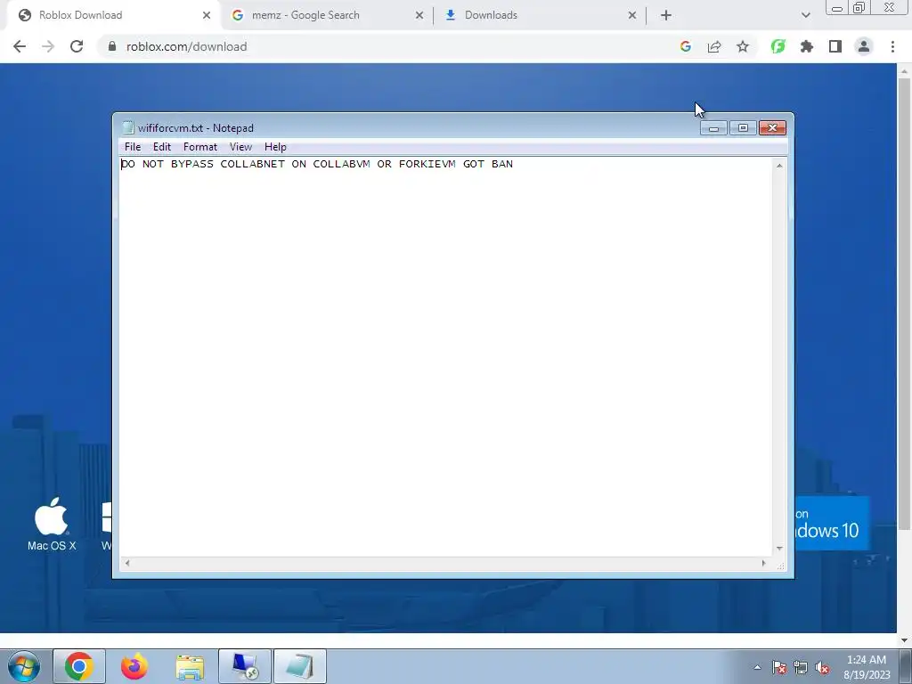The width and height of the screenshot is (912, 684).
Task: Close the wififorcvm.txt Notepad window
Action: click(772, 128)
